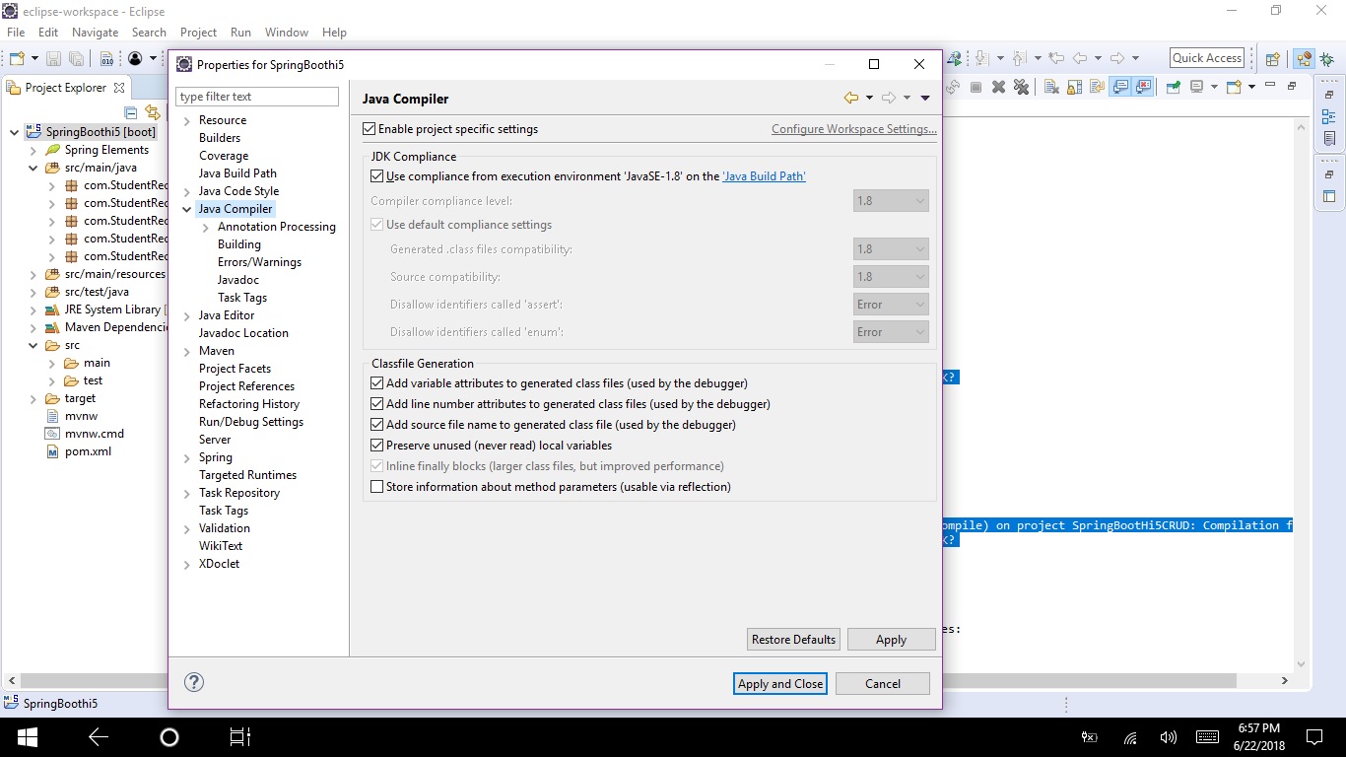Open the Run menu
Screen dimensions: 1346x757
click(240, 33)
